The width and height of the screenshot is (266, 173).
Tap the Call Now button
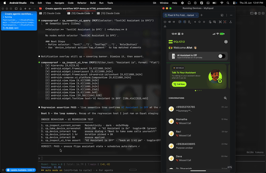(179, 84)
